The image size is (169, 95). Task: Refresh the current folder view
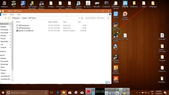[x=82, y=18]
